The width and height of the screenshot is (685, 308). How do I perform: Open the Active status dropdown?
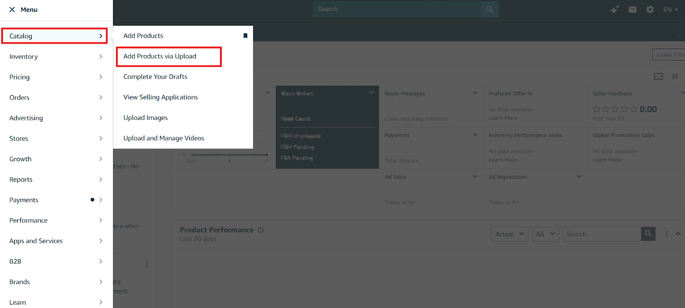[509, 234]
